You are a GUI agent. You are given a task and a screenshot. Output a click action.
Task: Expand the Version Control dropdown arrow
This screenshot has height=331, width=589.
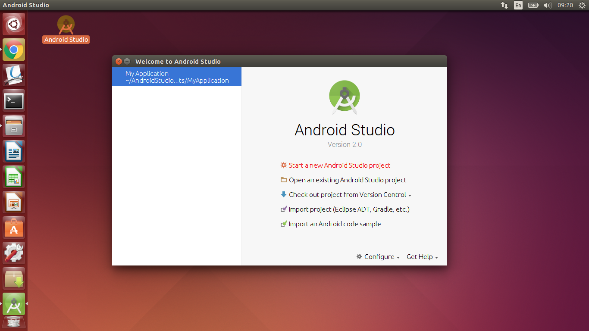(410, 195)
